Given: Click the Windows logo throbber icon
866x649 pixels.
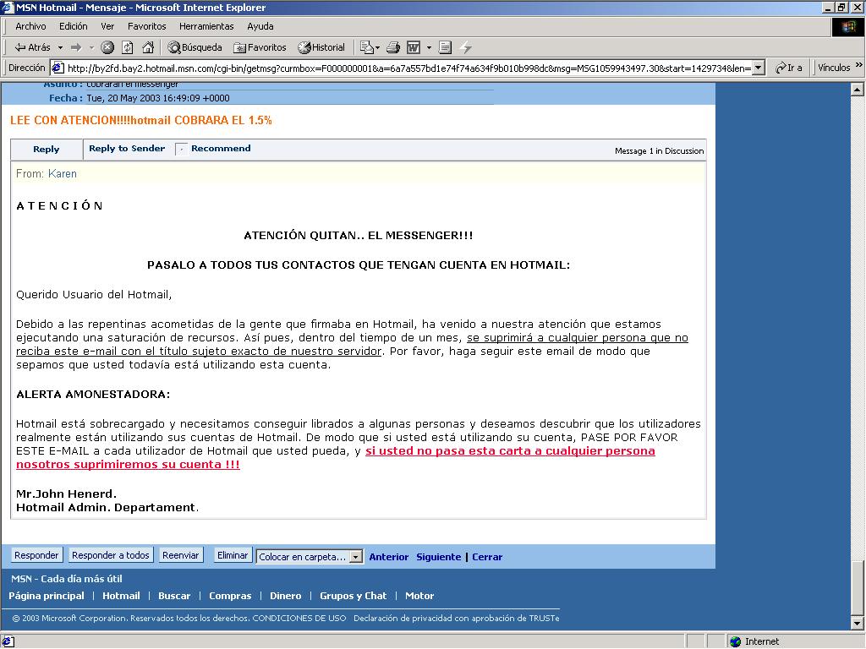Looking at the screenshot, I should coord(847,26).
